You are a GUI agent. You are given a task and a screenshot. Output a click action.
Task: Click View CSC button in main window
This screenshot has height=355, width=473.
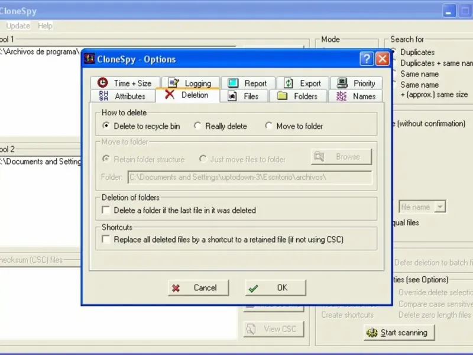pyautogui.click(x=274, y=329)
